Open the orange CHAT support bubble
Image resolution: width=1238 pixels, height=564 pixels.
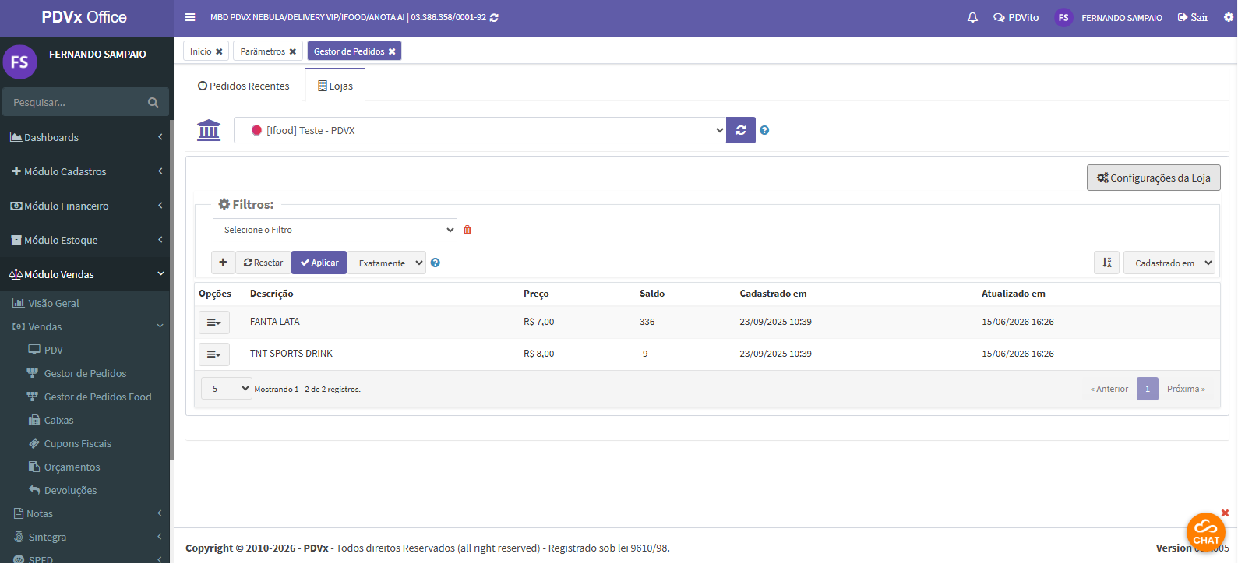point(1205,532)
